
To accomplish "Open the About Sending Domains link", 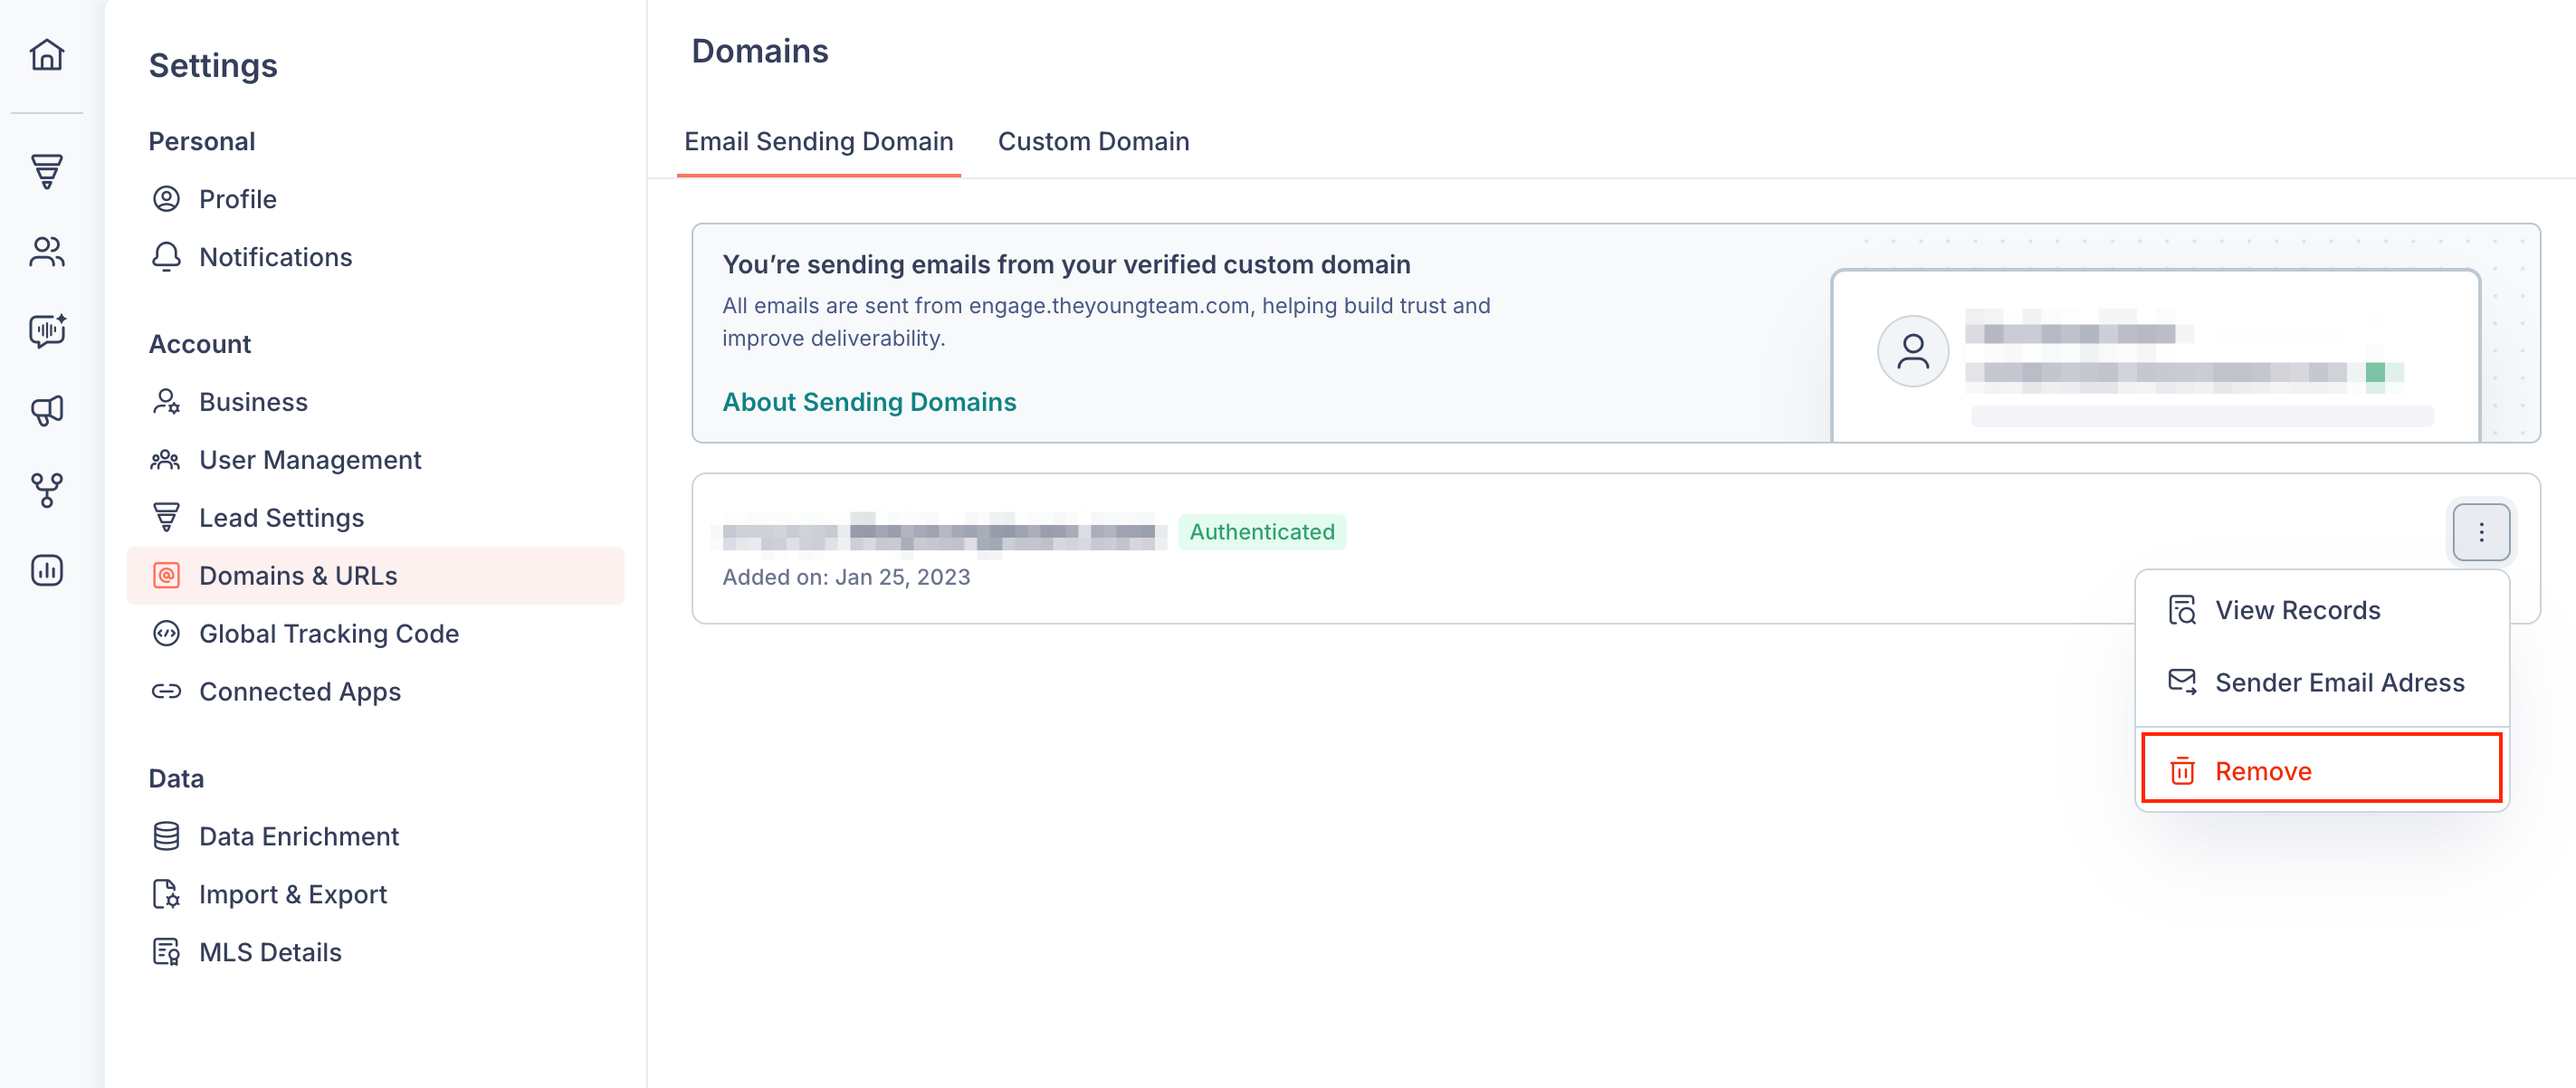I will click(x=869, y=401).
